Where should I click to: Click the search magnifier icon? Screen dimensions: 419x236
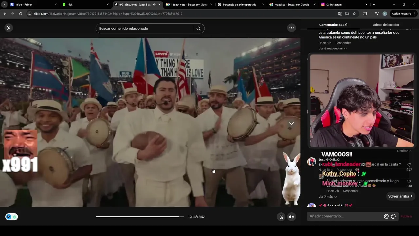(x=198, y=28)
